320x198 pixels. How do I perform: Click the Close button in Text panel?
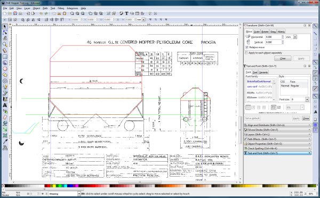306,118
